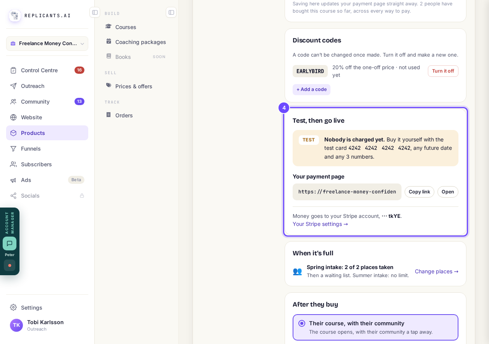The height and width of the screenshot is (344, 489).
Task: Click the Funnels filter icon
Action: 13,149
